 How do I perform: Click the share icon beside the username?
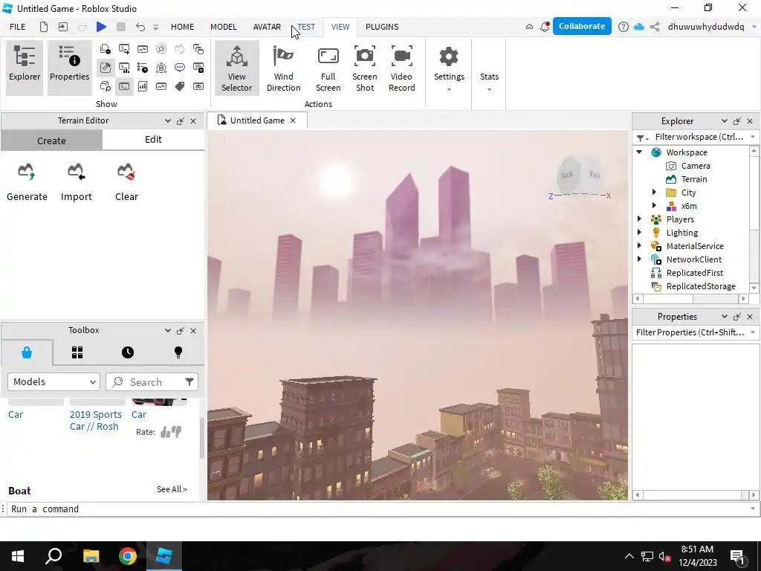[x=655, y=27]
